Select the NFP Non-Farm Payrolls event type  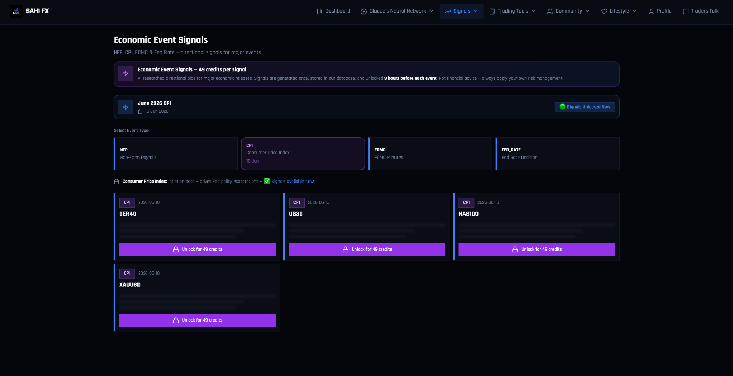point(176,154)
